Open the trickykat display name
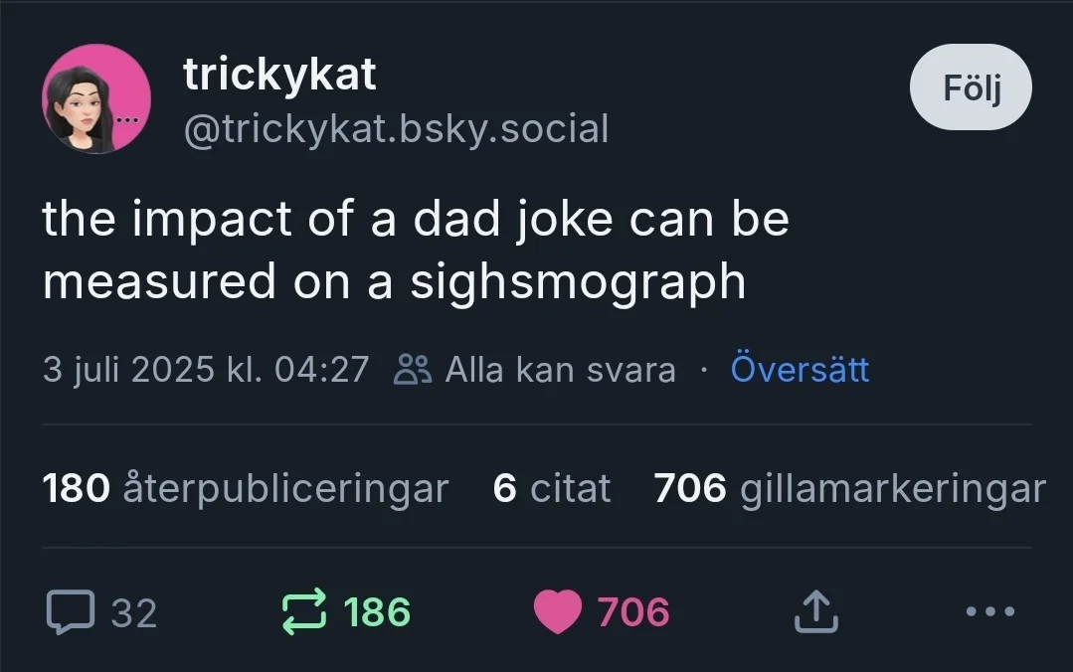The image size is (1073, 672). [280, 75]
